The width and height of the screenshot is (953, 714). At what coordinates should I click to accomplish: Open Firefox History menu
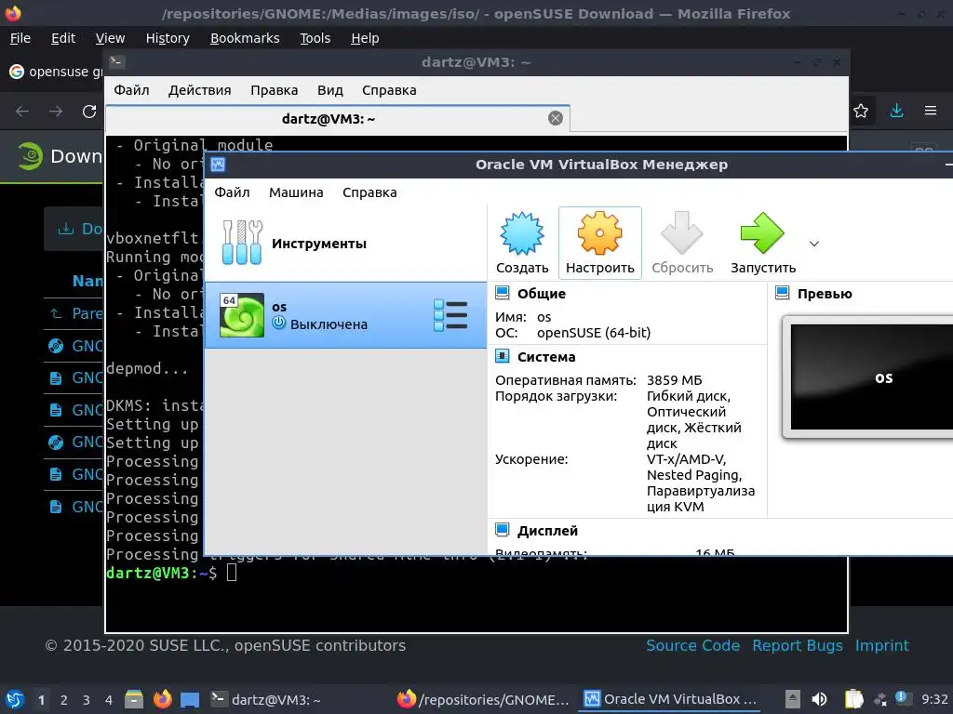pyautogui.click(x=168, y=38)
